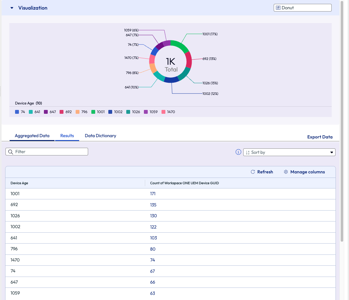The image size is (349, 300).
Task: Click the Manage columns gear icon
Action: [x=286, y=172]
